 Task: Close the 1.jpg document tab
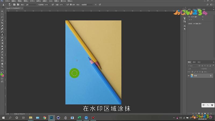click(x=22, y=8)
